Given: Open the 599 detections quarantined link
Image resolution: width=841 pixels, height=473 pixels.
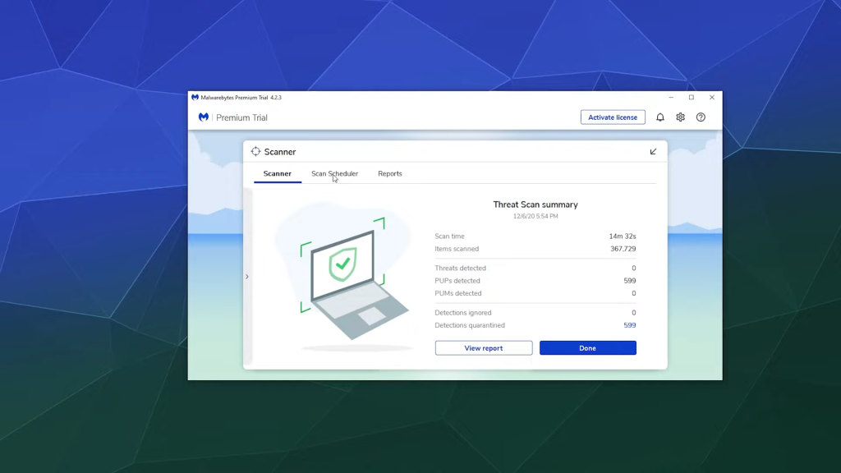Looking at the screenshot, I should tap(630, 325).
